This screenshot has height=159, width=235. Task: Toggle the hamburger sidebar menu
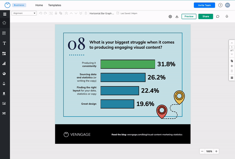coord(4,14)
